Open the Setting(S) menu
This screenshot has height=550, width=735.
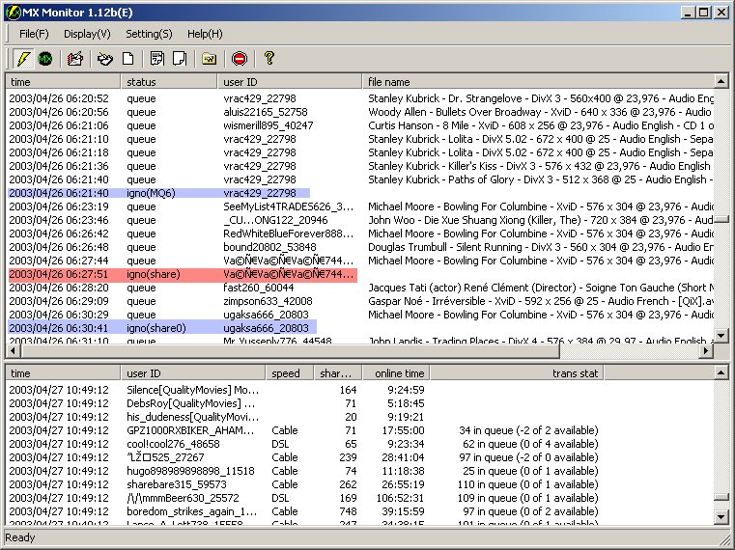click(149, 34)
